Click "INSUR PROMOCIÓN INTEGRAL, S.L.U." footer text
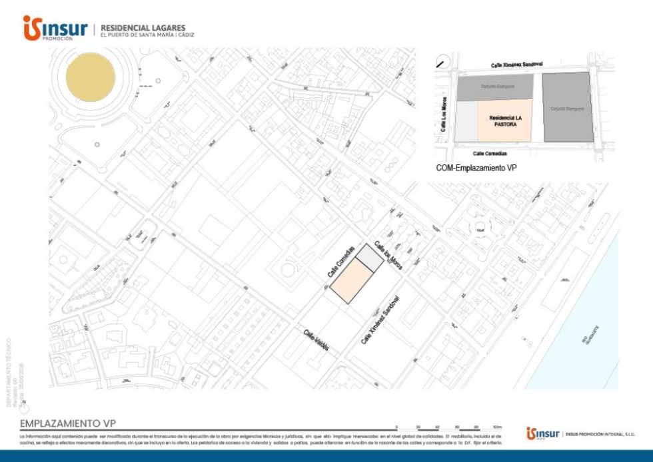Viewport: 653px width, 462px height. click(600, 434)
